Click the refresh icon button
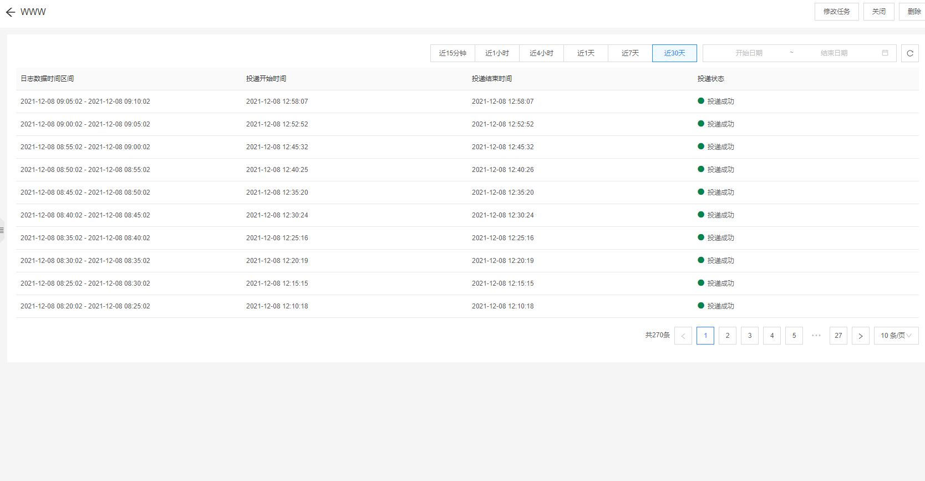This screenshot has height=481, width=925. (x=909, y=53)
